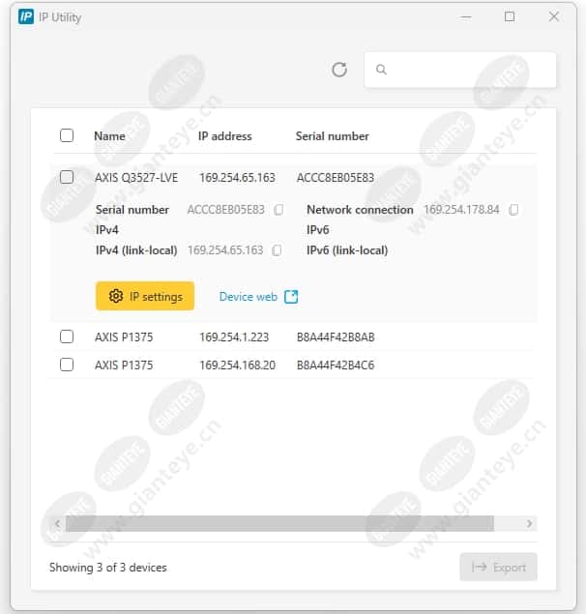This screenshot has width=586, height=614.
Task: Click 'Showing 3 of 3 devices' status text
Action: [108, 568]
